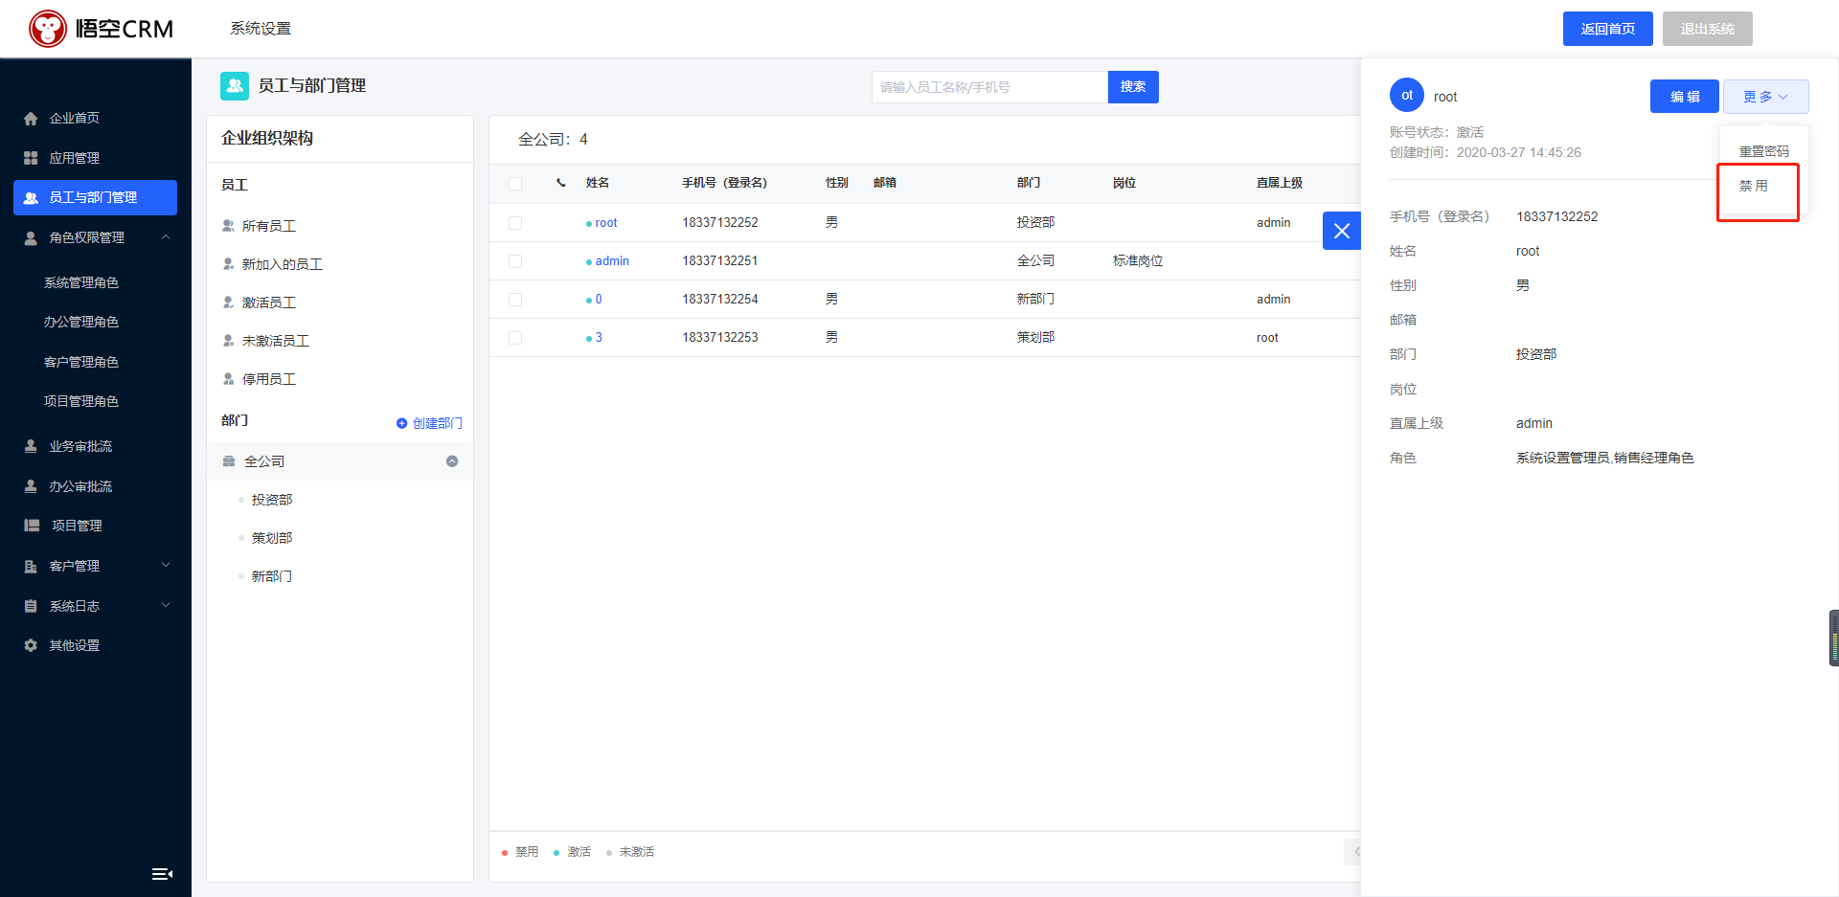Click the teal 员工与部门管理 header icon
Image resolution: width=1839 pixels, height=897 pixels.
coord(235,86)
